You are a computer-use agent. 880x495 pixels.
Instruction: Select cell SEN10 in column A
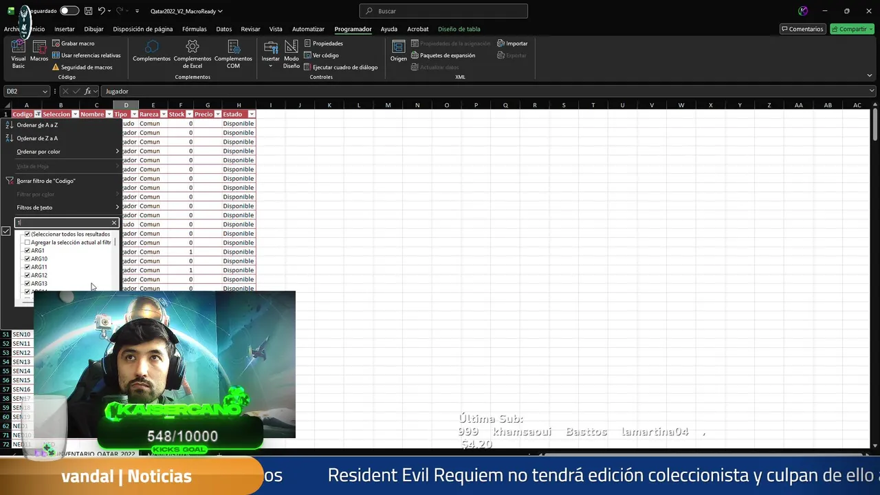point(21,334)
